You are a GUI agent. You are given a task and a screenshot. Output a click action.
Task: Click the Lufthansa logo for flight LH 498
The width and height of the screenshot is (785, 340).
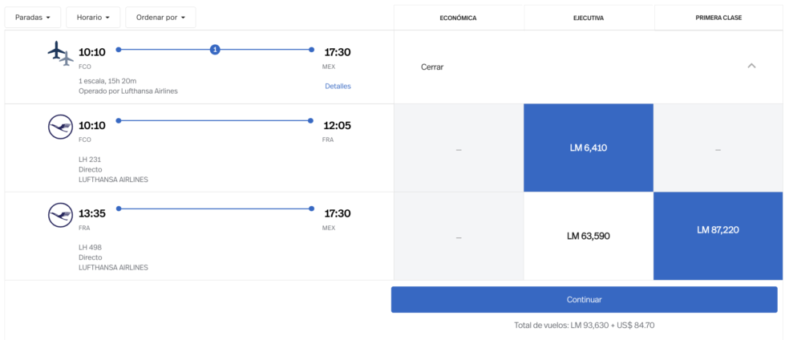61,215
